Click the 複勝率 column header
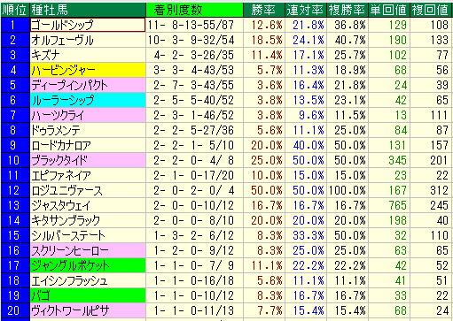The height and width of the screenshot is (321, 453). point(348,10)
